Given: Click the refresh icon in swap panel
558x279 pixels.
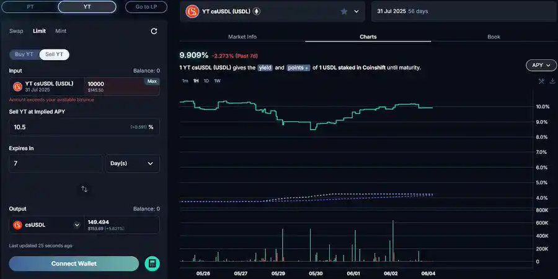Looking at the screenshot, I should pos(154,31).
